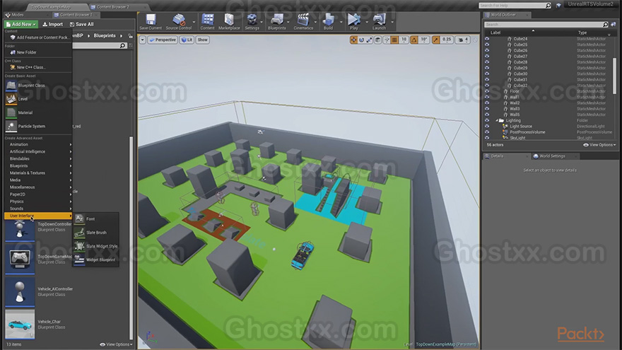Click the World Outliner vertical scrollbar

[x=614, y=76]
